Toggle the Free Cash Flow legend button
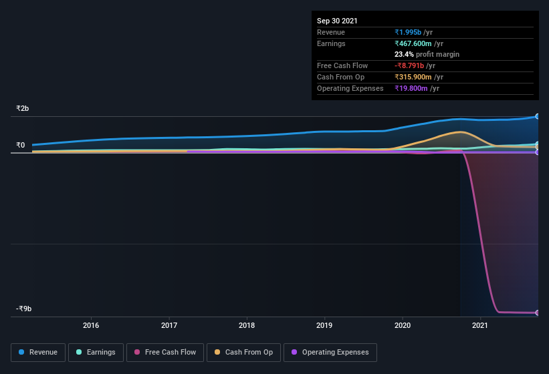 165,353
